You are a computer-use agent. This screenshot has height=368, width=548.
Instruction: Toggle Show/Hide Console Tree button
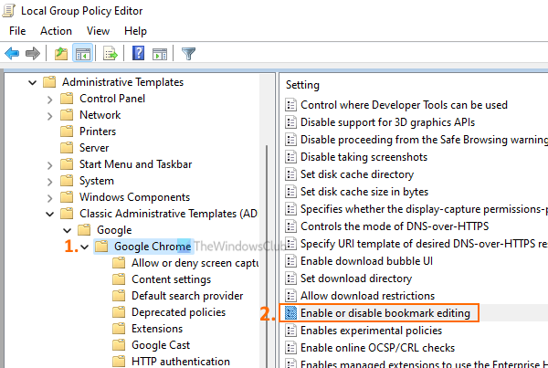coord(83,54)
